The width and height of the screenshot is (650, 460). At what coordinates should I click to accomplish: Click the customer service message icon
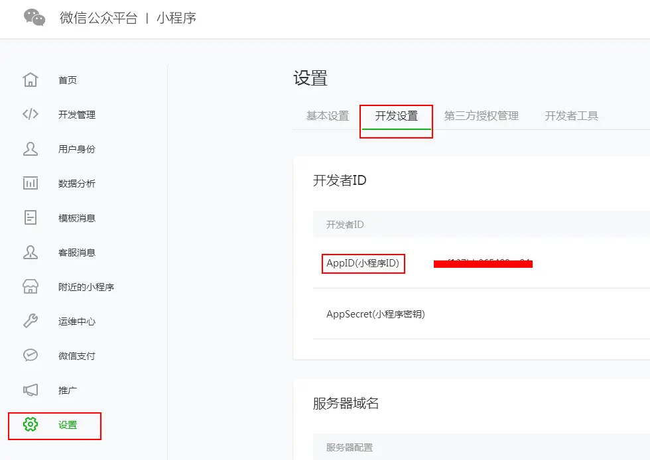click(31, 252)
